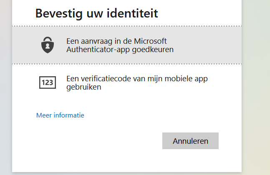Click the 123 verification code icon
The width and height of the screenshot is (270, 175).
point(48,82)
